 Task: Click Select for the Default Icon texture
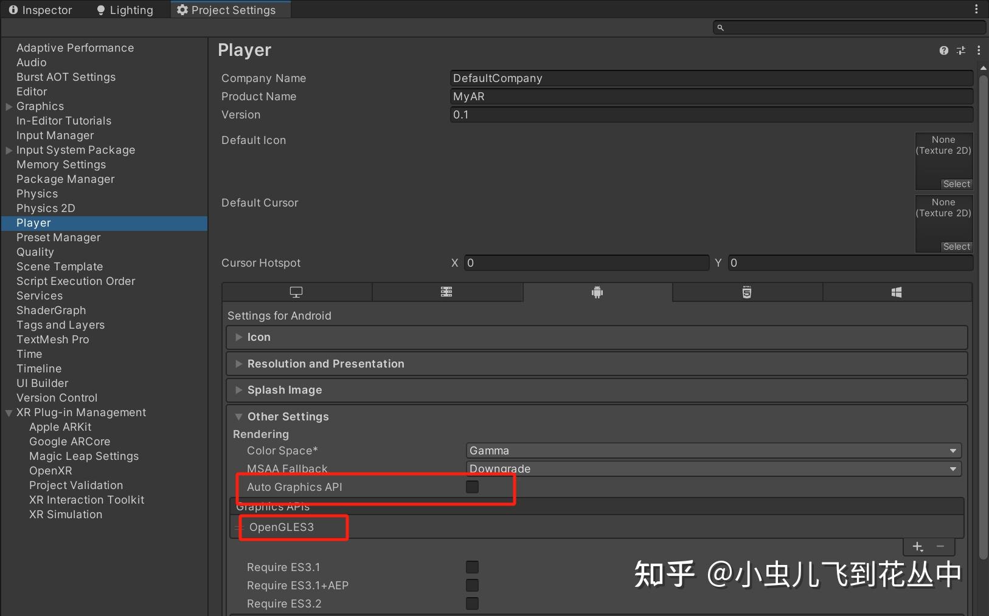(x=957, y=184)
